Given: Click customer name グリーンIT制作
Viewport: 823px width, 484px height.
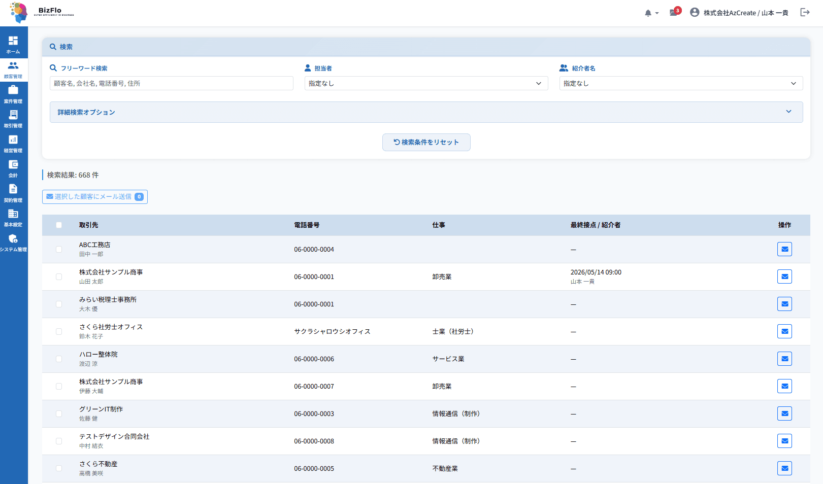Looking at the screenshot, I should pyautogui.click(x=101, y=409).
